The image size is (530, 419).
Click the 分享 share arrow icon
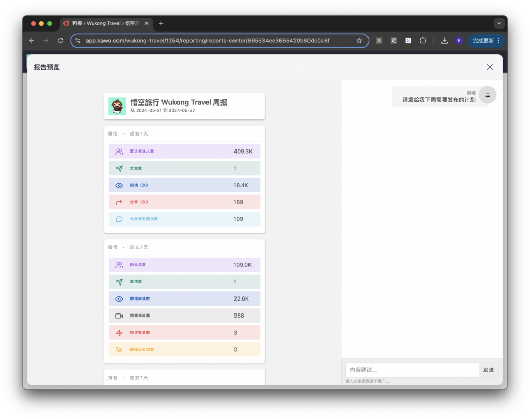pyautogui.click(x=119, y=202)
